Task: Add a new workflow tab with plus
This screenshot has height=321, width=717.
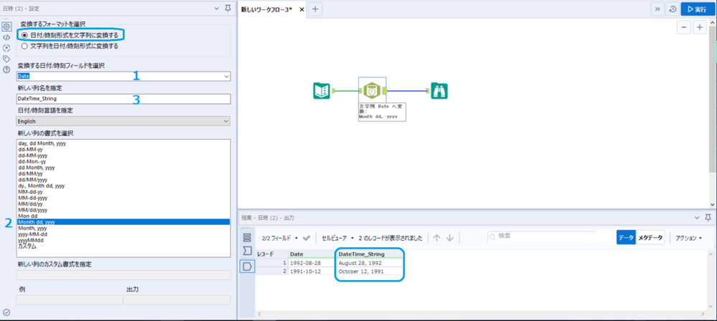Action: click(316, 9)
